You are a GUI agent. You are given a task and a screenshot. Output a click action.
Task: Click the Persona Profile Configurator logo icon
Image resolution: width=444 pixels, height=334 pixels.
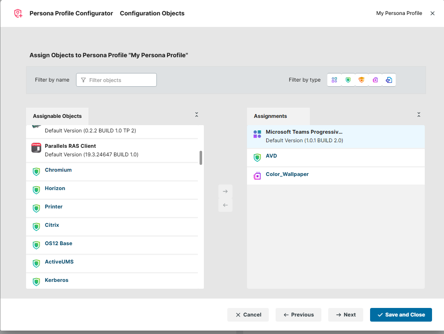pos(18,13)
